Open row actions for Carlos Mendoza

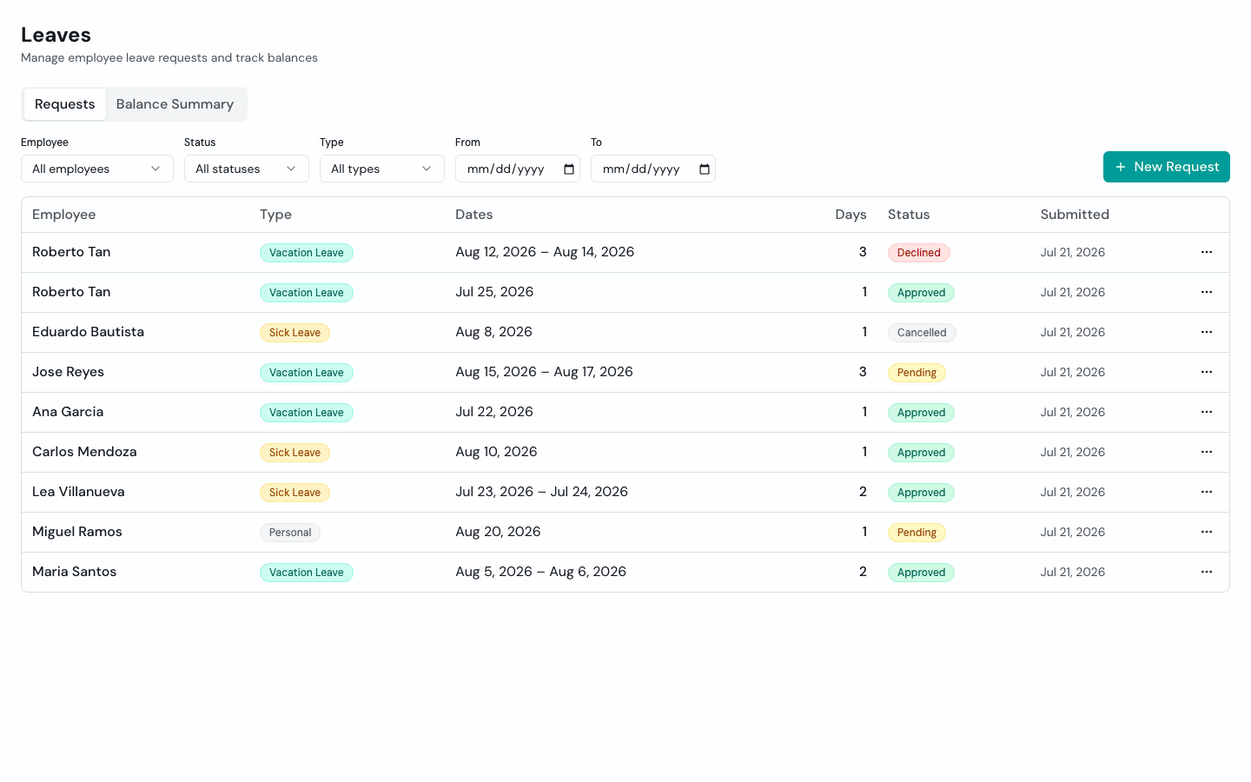pyautogui.click(x=1207, y=452)
